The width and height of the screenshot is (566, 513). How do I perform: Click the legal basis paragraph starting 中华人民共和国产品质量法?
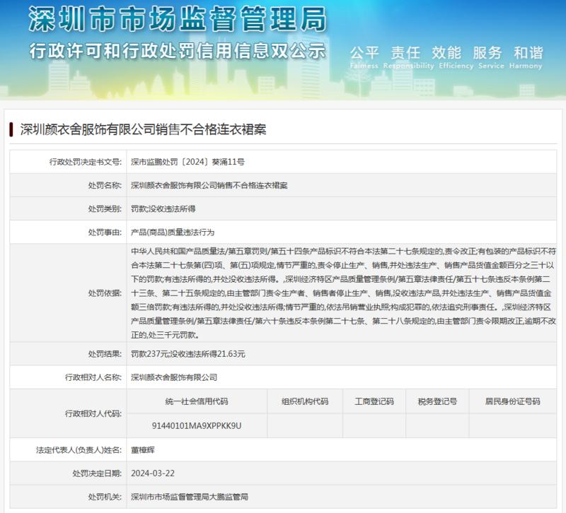[x=343, y=293]
